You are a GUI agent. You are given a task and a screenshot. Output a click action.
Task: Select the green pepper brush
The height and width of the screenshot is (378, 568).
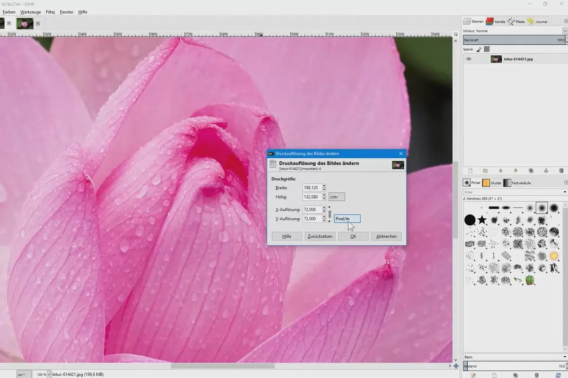click(x=530, y=280)
